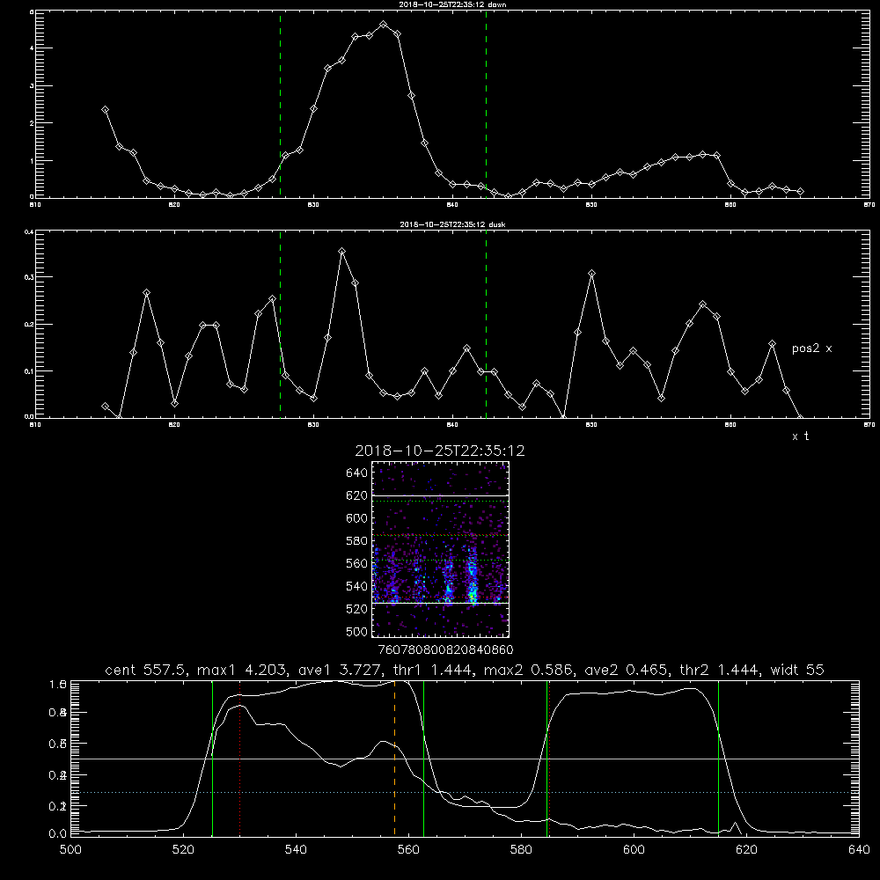Image resolution: width=880 pixels, height=880 pixels.
Task: Click the 'max2 0.586' value
Action: point(528,670)
